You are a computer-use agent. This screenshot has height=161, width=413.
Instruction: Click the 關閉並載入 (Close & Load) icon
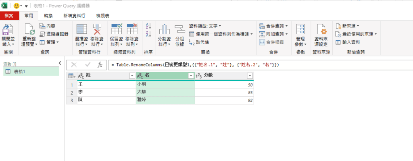point(8,29)
